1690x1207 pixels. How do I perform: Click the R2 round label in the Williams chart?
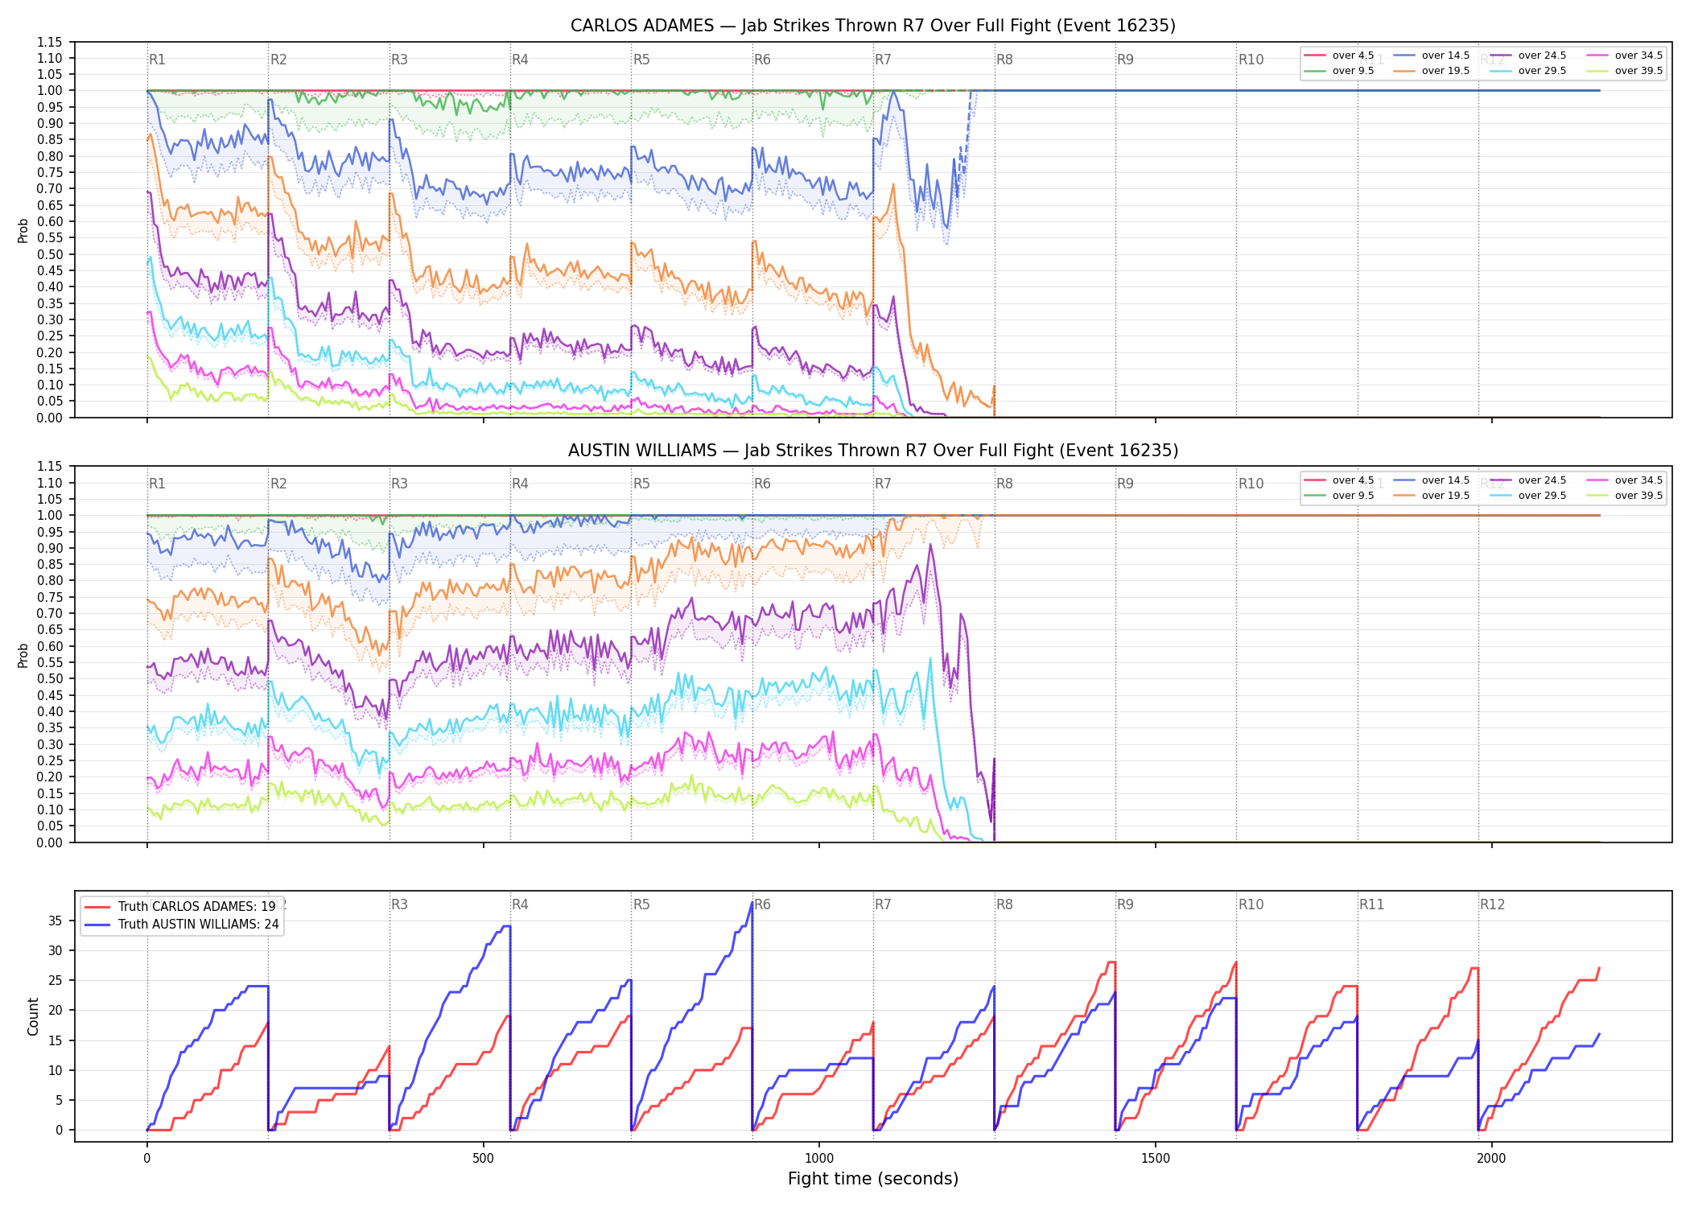coord(278,484)
